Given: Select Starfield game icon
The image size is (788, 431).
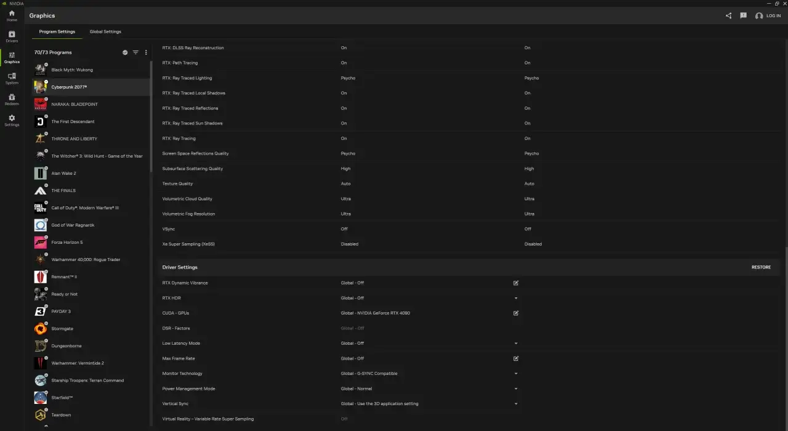Looking at the screenshot, I should 40,397.
